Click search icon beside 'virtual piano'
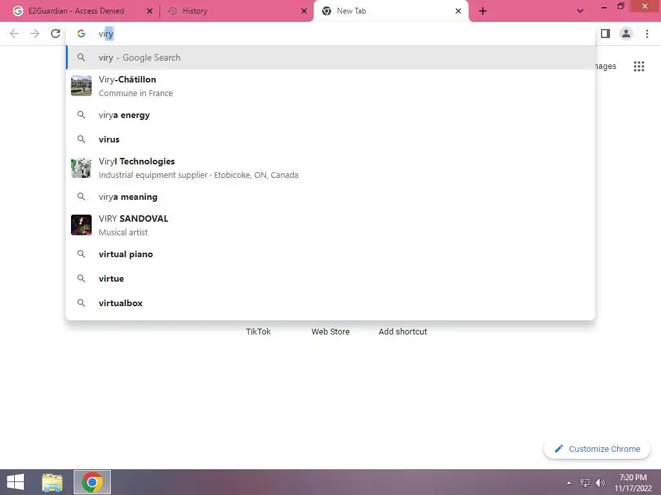Image resolution: width=661 pixels, height=495 pixels. [x=81, y=254]
